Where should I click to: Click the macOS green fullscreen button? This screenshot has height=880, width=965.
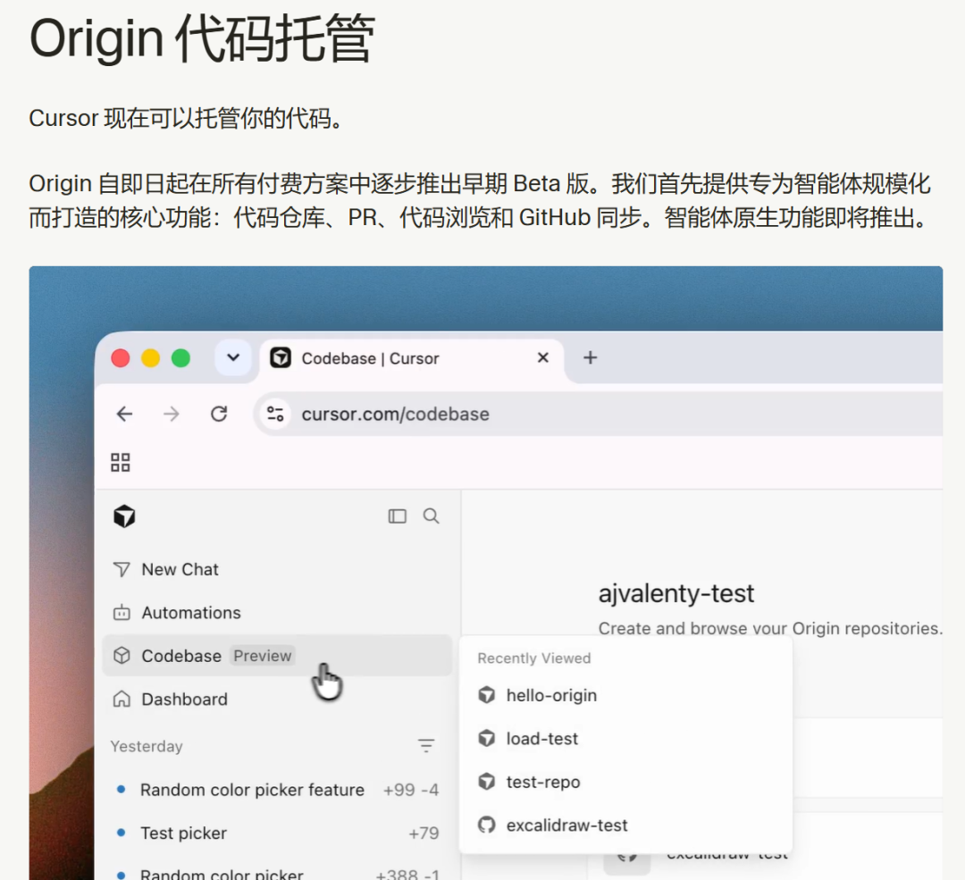180,357
